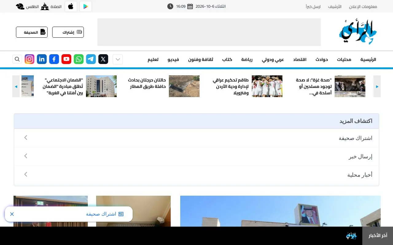The height and width of the screenshot is (245, 393).
Task: Open the Telegram channel icon
Action: pos(91,59)
